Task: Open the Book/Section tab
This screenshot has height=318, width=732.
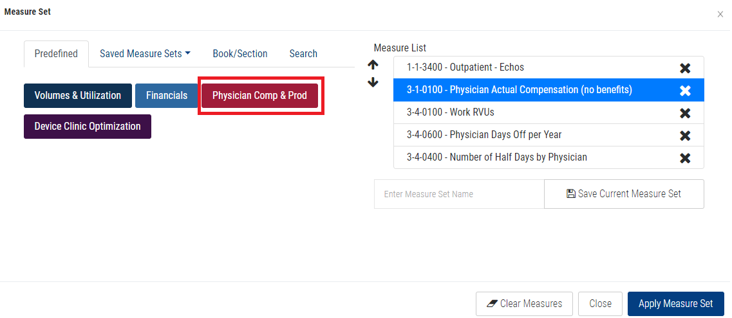Action: coord(240,54)
